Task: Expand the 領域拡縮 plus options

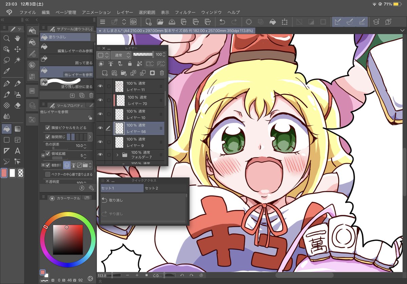Action: 43,156
